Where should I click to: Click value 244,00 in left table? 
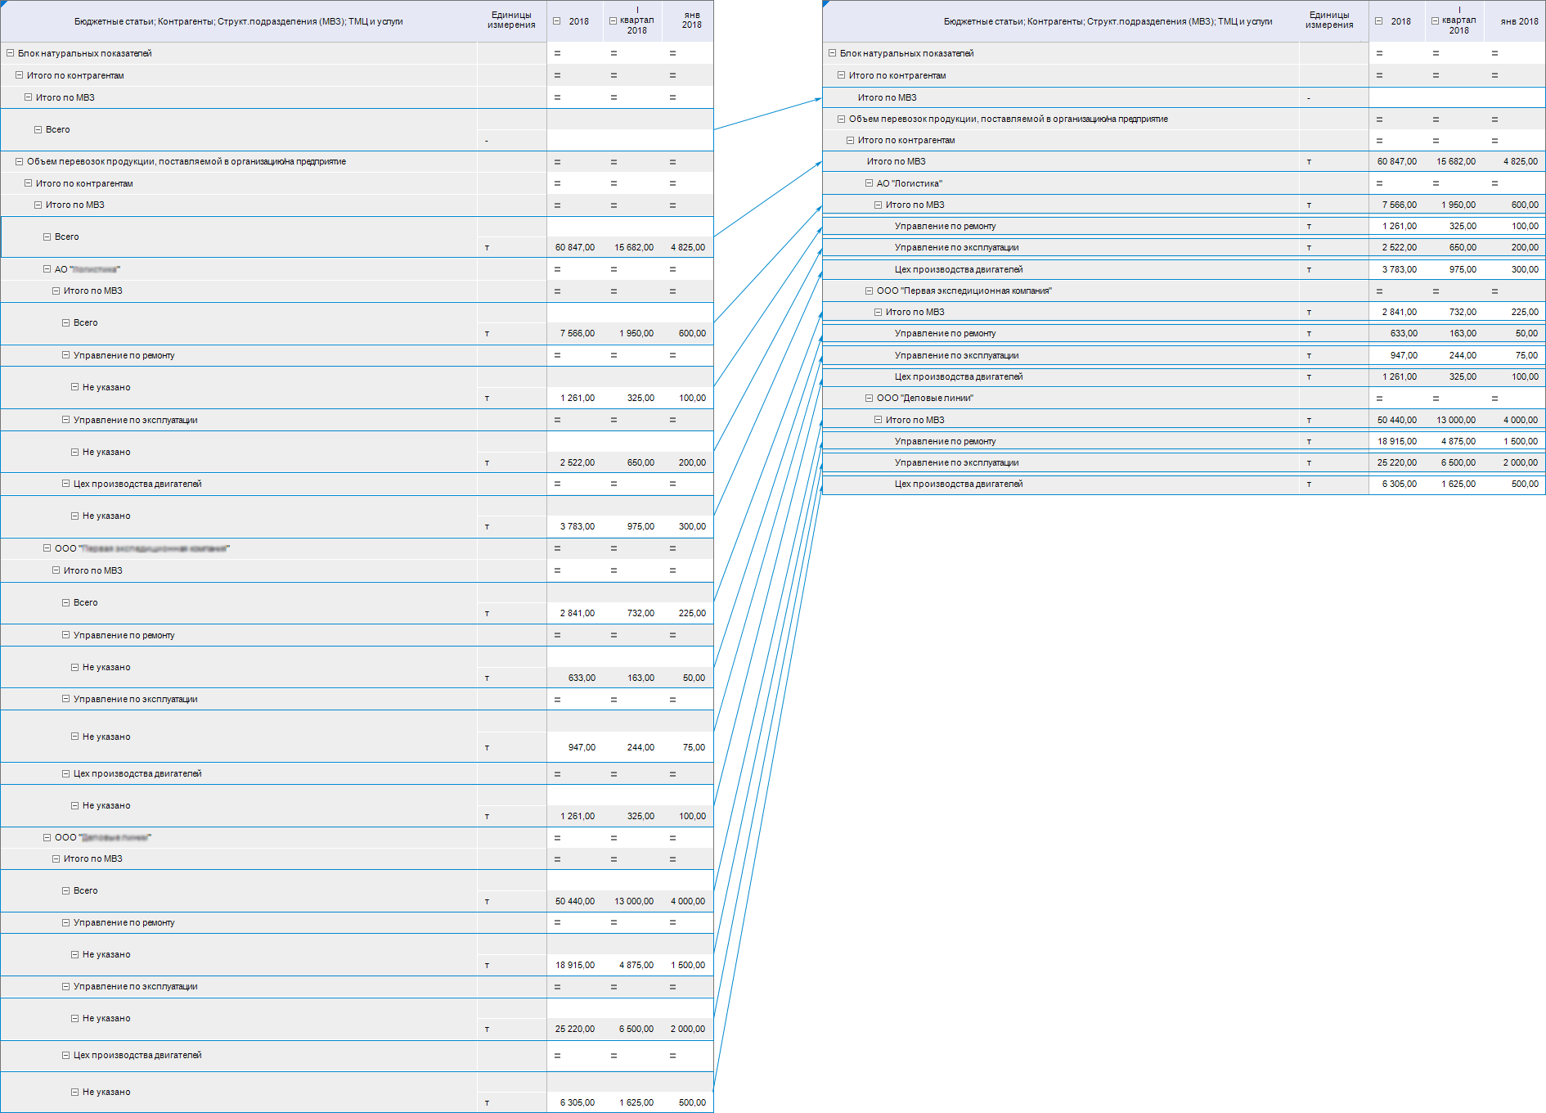(x=640, y=748)
